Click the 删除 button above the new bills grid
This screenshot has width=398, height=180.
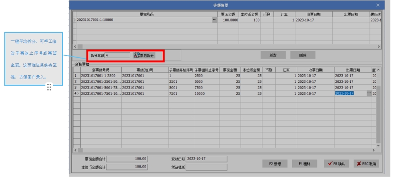click(303, 55)
